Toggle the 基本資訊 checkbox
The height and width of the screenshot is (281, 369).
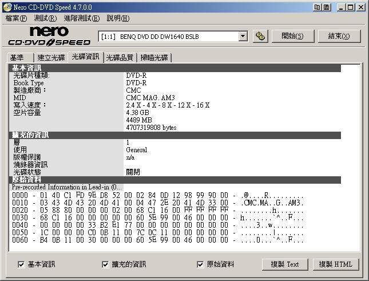21,264
